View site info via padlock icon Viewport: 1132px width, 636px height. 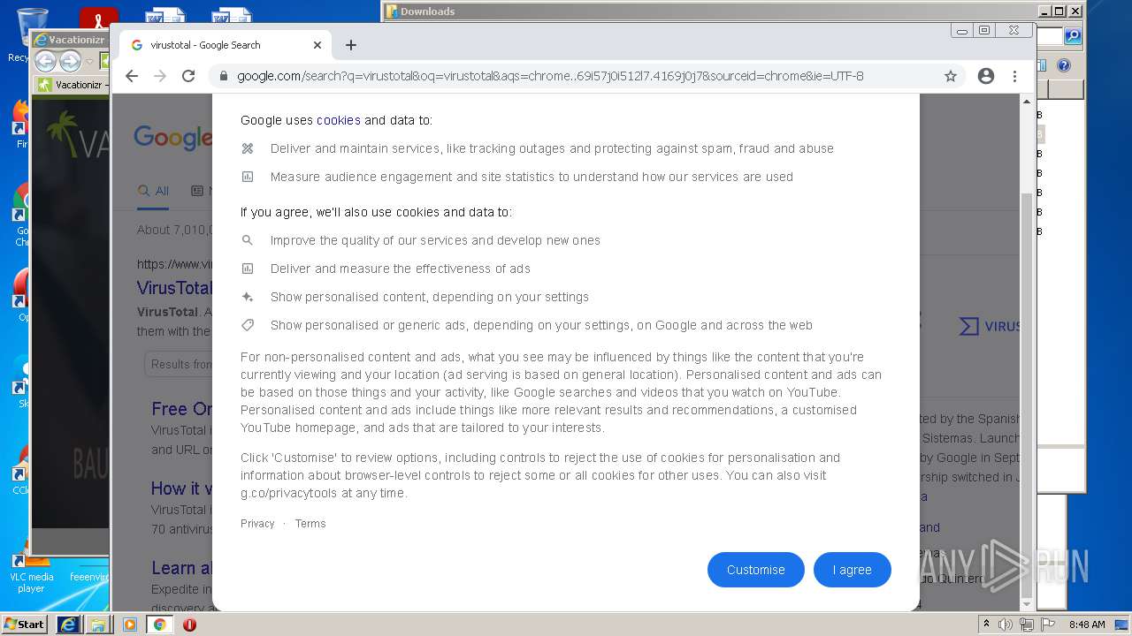point(224,76)
